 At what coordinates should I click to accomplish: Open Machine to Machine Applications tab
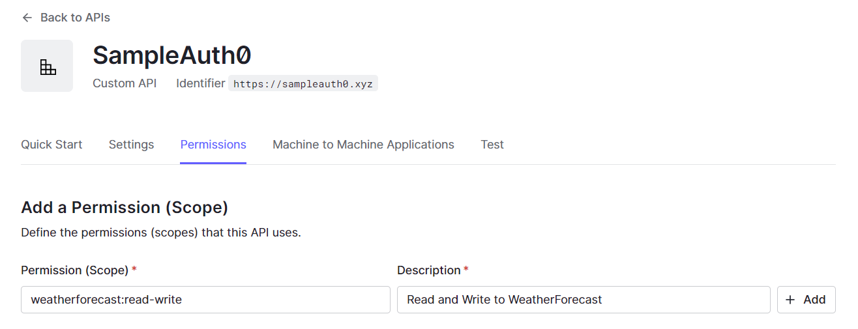(363, 145)
